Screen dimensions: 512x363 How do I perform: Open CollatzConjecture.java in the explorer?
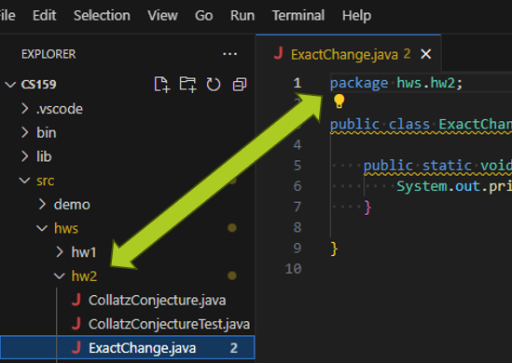click(x=157, y=300)
